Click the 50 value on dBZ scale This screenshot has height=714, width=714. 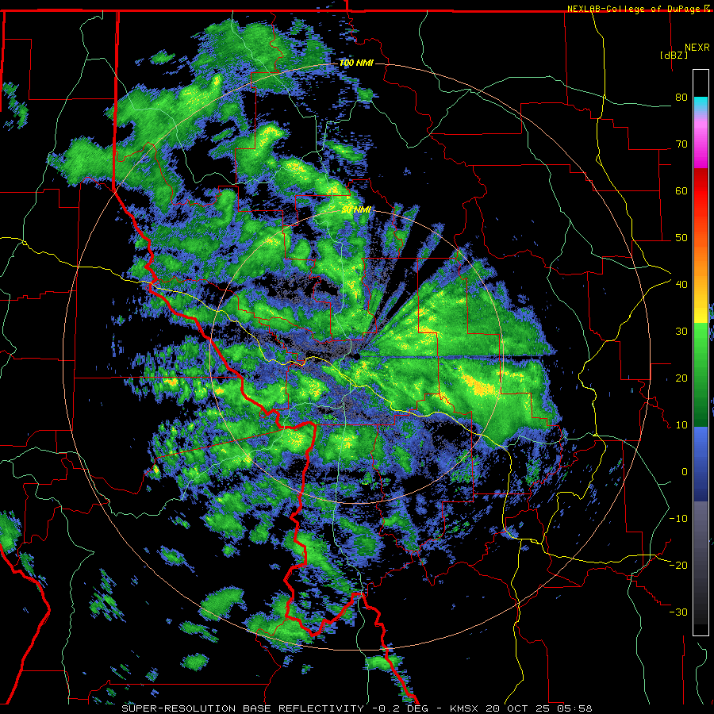pyautogui.click(x=681, y=238)
